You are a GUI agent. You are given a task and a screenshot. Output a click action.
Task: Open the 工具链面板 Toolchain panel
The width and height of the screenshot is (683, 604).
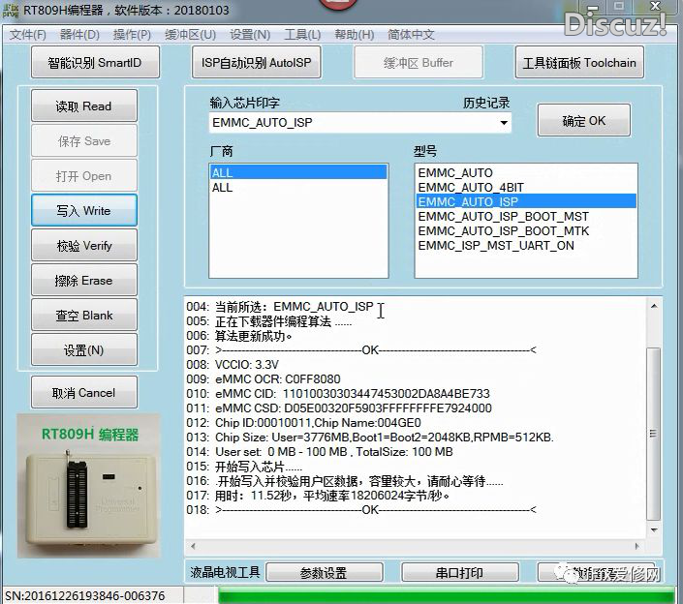[x=579, y=64]
